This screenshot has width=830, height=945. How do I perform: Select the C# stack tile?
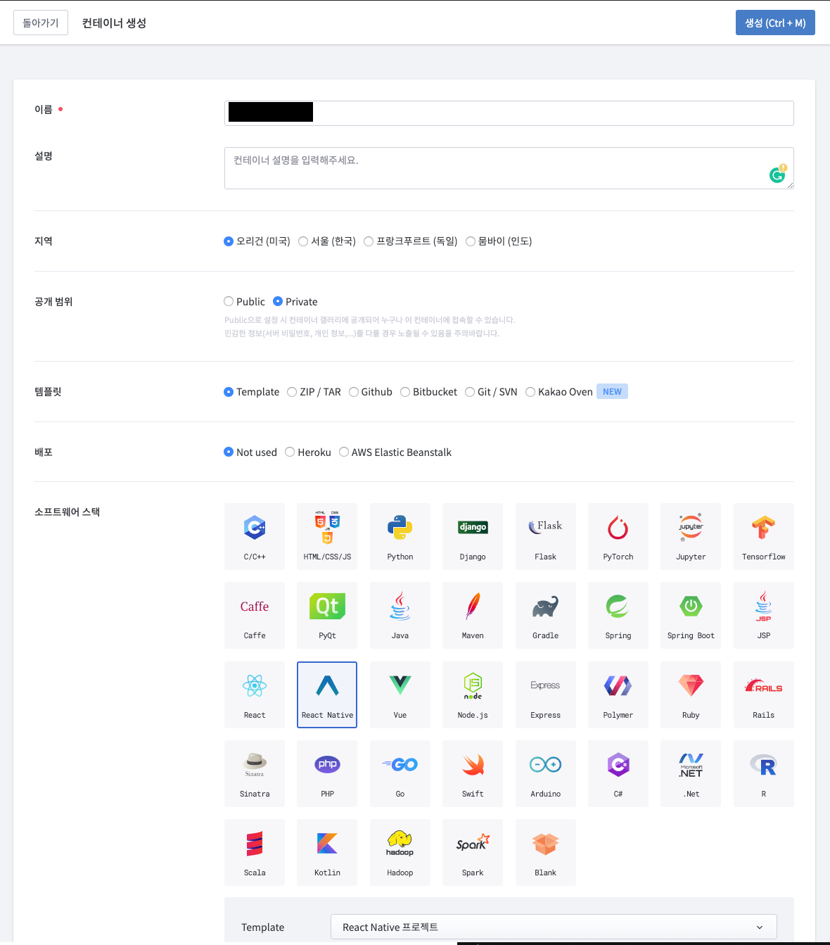pyautogui.click(x=618, y=773)
